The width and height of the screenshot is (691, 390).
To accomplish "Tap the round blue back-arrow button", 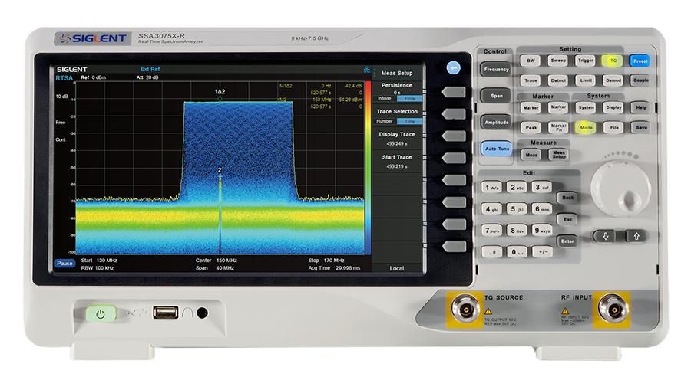I will 453,68.
